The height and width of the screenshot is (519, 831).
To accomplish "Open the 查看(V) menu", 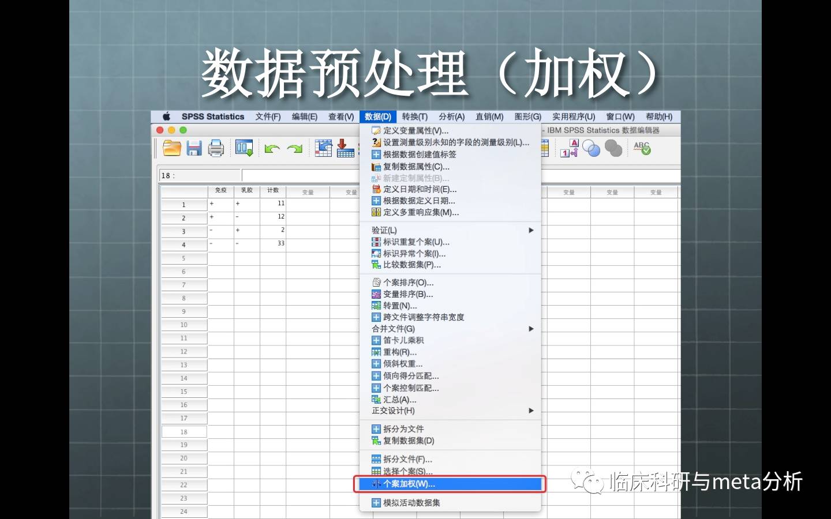I will coord(341,116).
